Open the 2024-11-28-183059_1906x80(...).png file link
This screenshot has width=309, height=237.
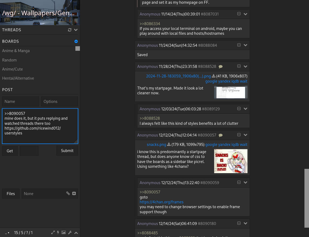tap(178, 76)
